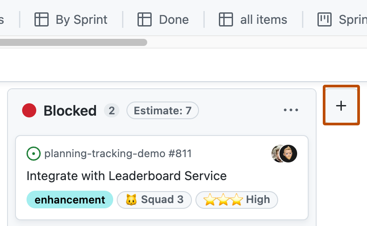The height and width of the screenshot is (226, 367).
Task: Click the red Blocked status dot
Action: pos(29,110)
